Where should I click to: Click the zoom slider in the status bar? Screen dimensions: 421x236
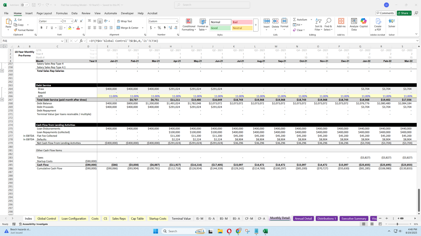click(397, 224)
